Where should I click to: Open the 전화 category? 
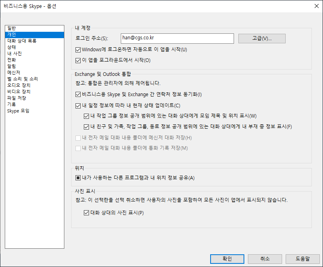point(35,60)
